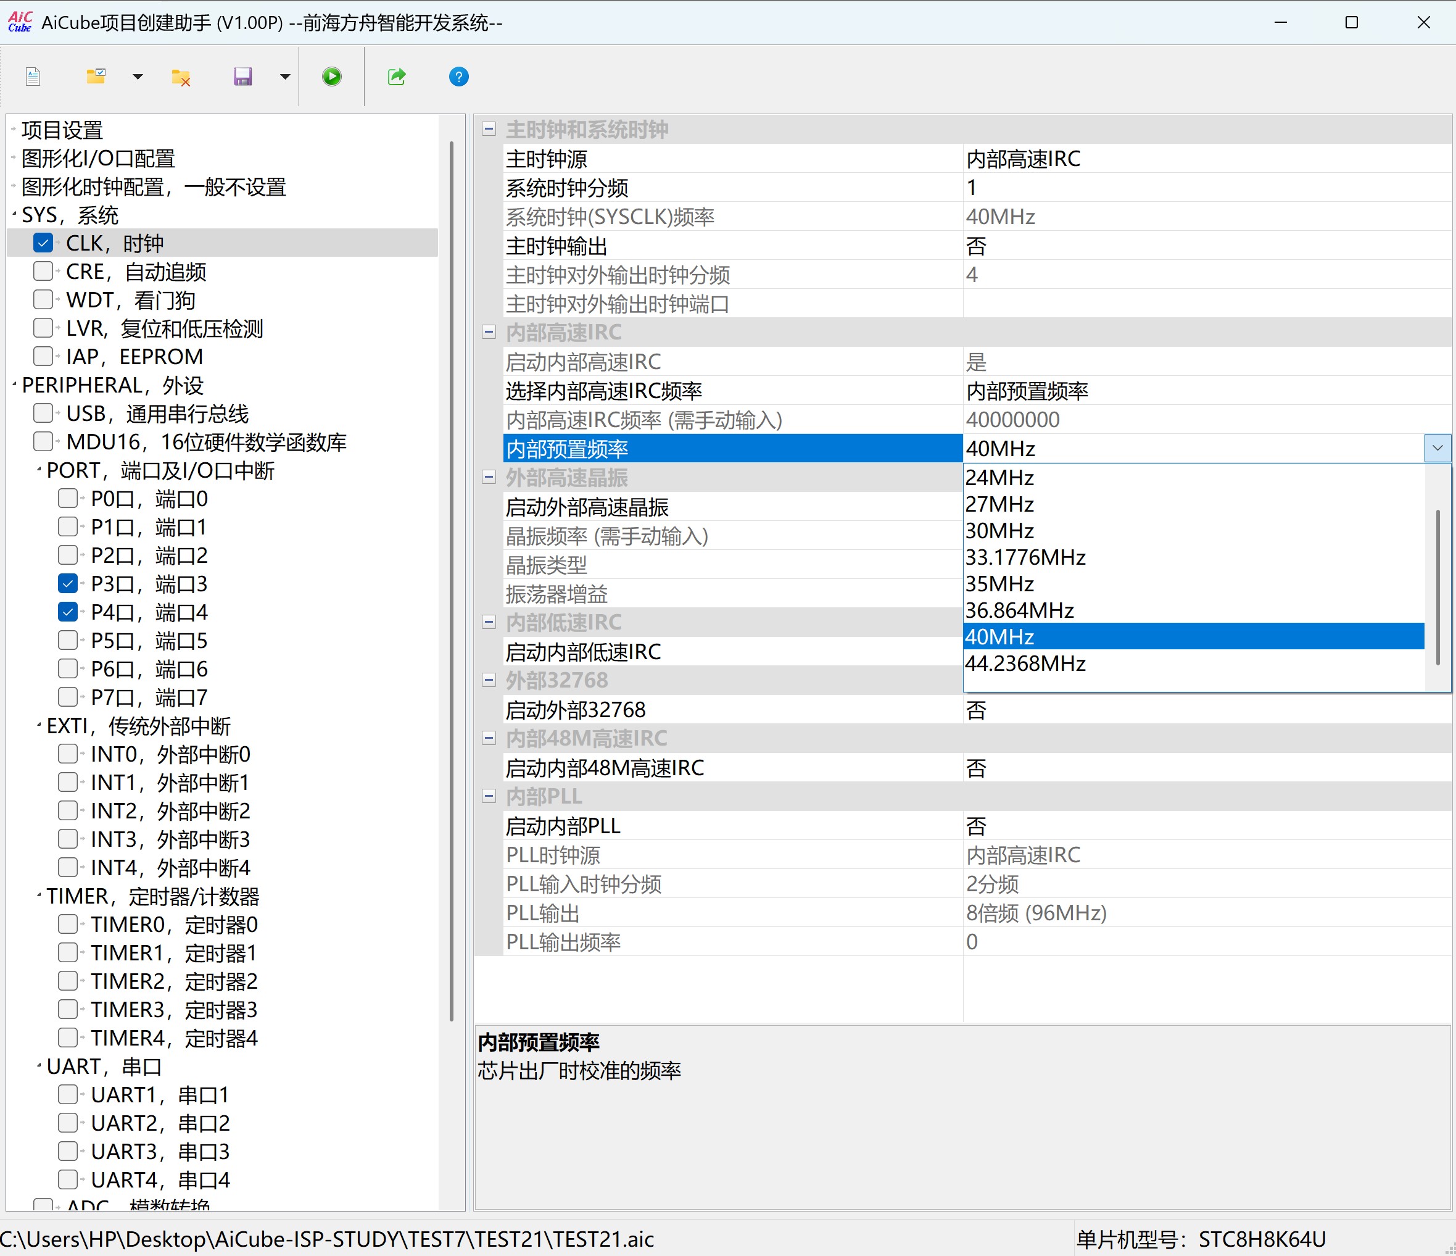The height and width of the screenshot is (1256, 1456).
Task: Click the left tree panel scrollbar
Action: pyautogui.click(x=451, y=581)
